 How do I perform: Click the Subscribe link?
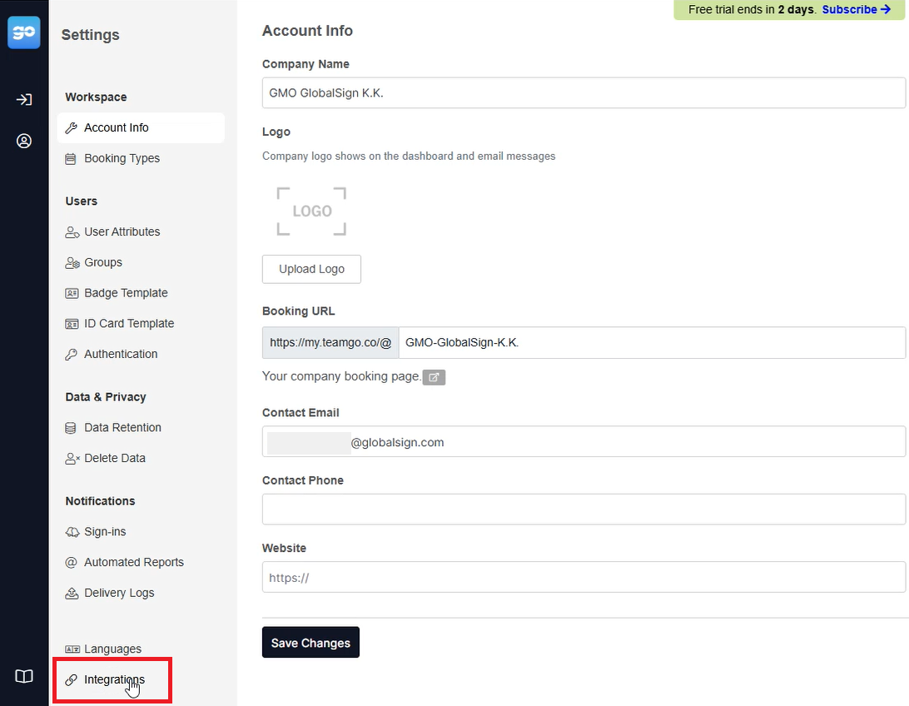(857, 9)
